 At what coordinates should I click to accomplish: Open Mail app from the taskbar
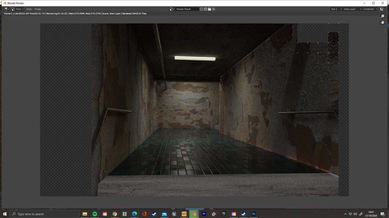[164, 214]
